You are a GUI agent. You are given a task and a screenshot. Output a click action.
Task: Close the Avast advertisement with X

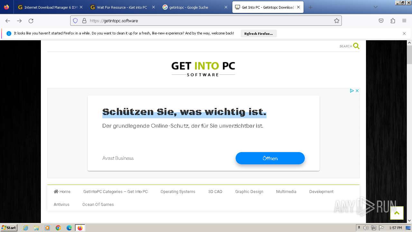pos(357,91)
